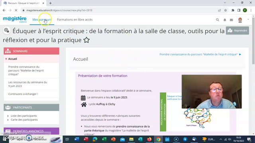Viewport: 255px width, 143px height.
Task: Open notifications bell icon
Action: [x=225, y=20]
